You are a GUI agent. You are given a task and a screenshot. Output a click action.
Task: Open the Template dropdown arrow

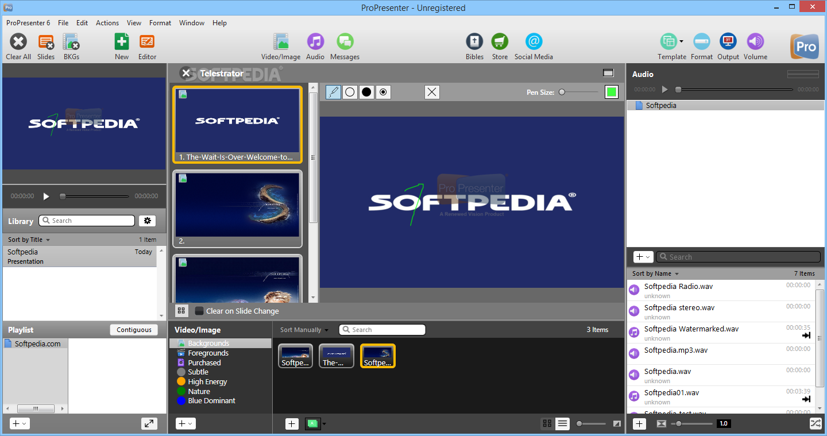click(x=681, y=41)
